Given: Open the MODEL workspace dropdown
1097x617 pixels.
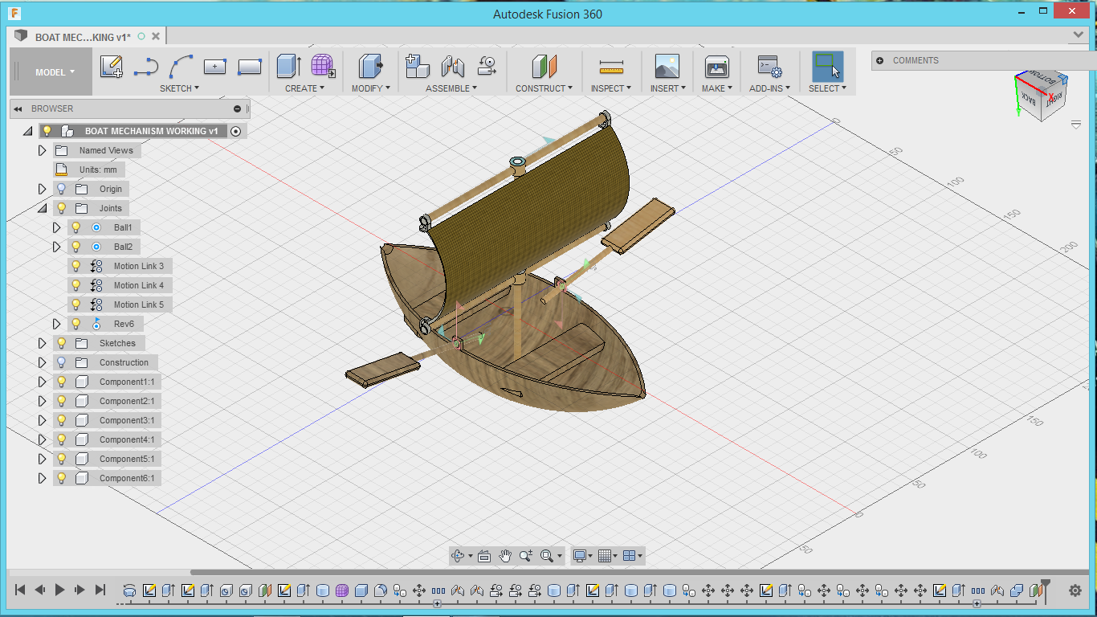Looking at the screenshot, I should pyautogui.click(x=55, y=72).
